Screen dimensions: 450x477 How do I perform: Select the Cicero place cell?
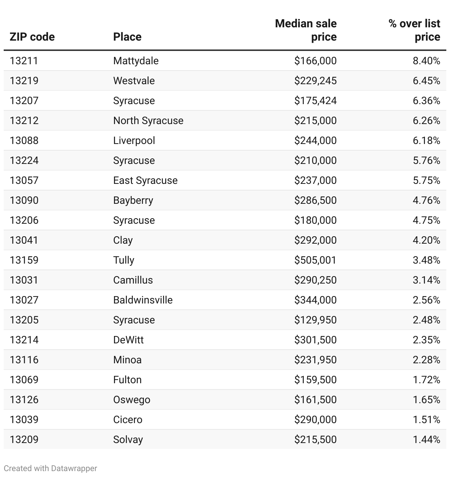pyautogui.click(x=128, y=419)
